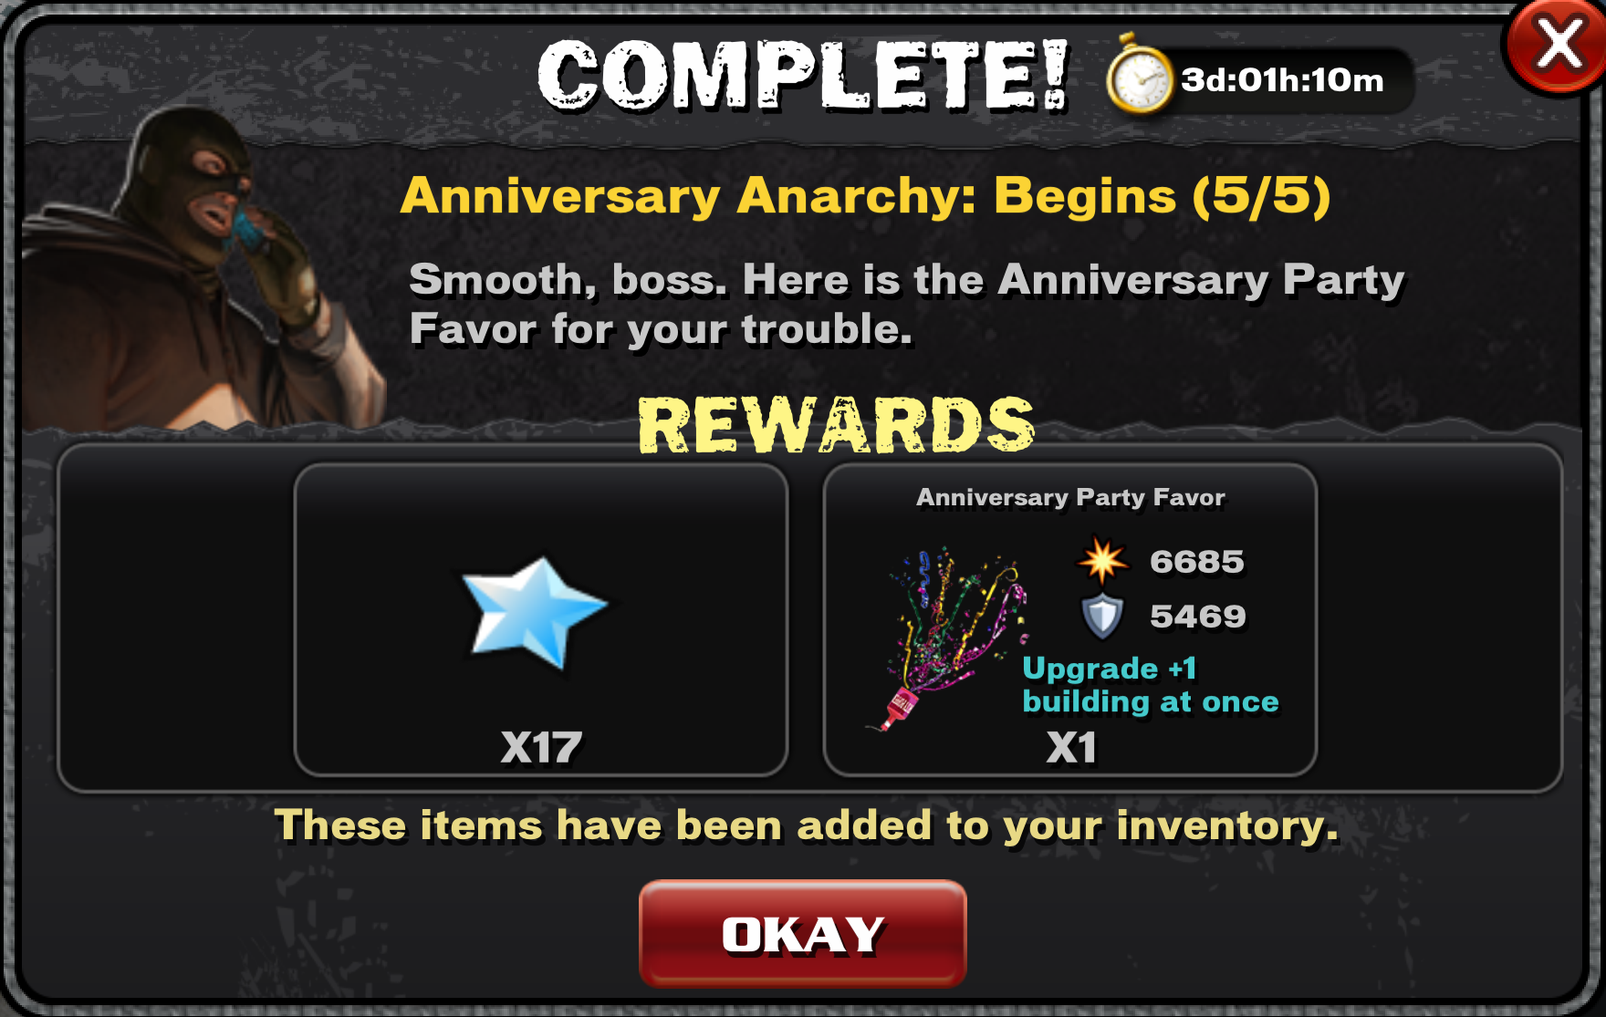Viewport: 1606px width, 1017px height.
Task: Tap the orange attack burst icon
Action: point(1102,561)
